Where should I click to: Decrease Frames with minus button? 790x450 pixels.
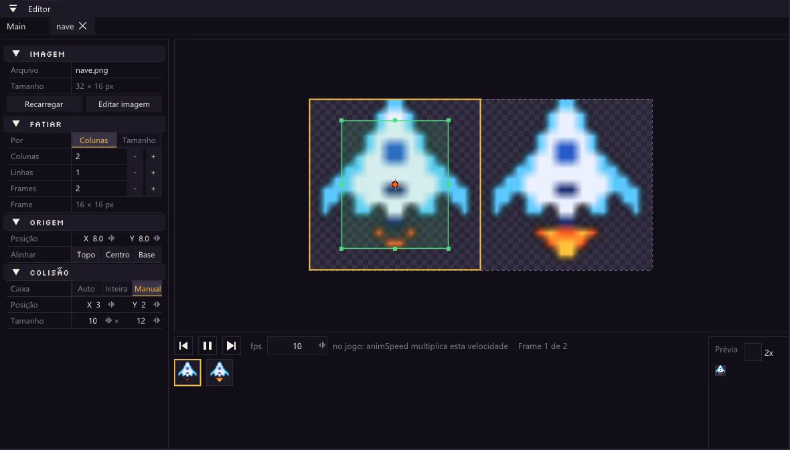[135, 189]
